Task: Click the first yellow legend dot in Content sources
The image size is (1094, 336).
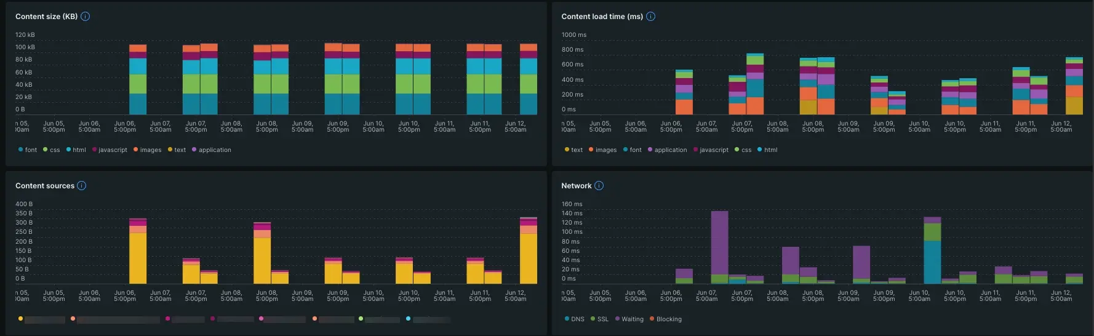Action: [x=20, y=319]
